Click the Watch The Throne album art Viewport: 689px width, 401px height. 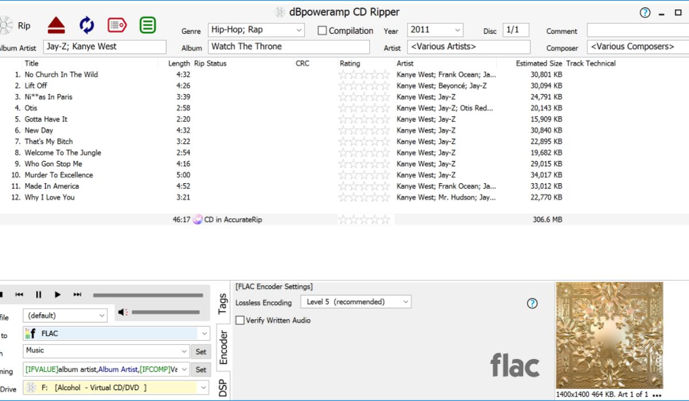coord(609,335)
